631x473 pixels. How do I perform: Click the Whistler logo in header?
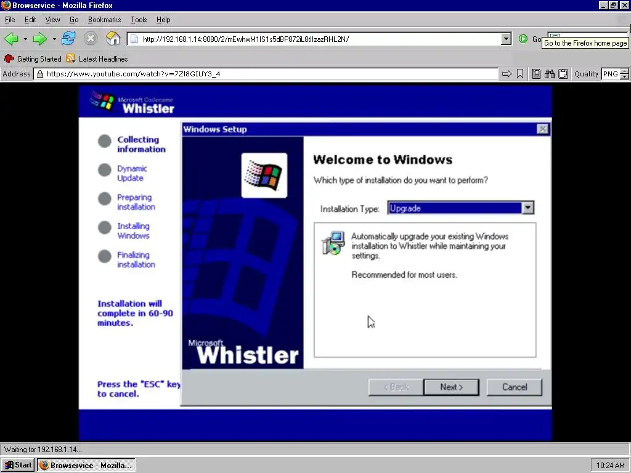coord(133,103)
